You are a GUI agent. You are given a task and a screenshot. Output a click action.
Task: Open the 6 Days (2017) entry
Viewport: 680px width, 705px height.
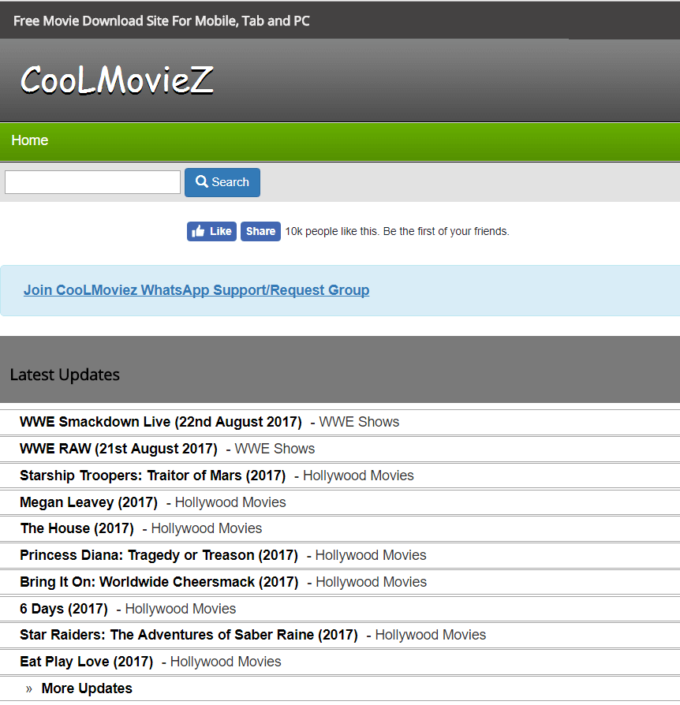(64, 609)
